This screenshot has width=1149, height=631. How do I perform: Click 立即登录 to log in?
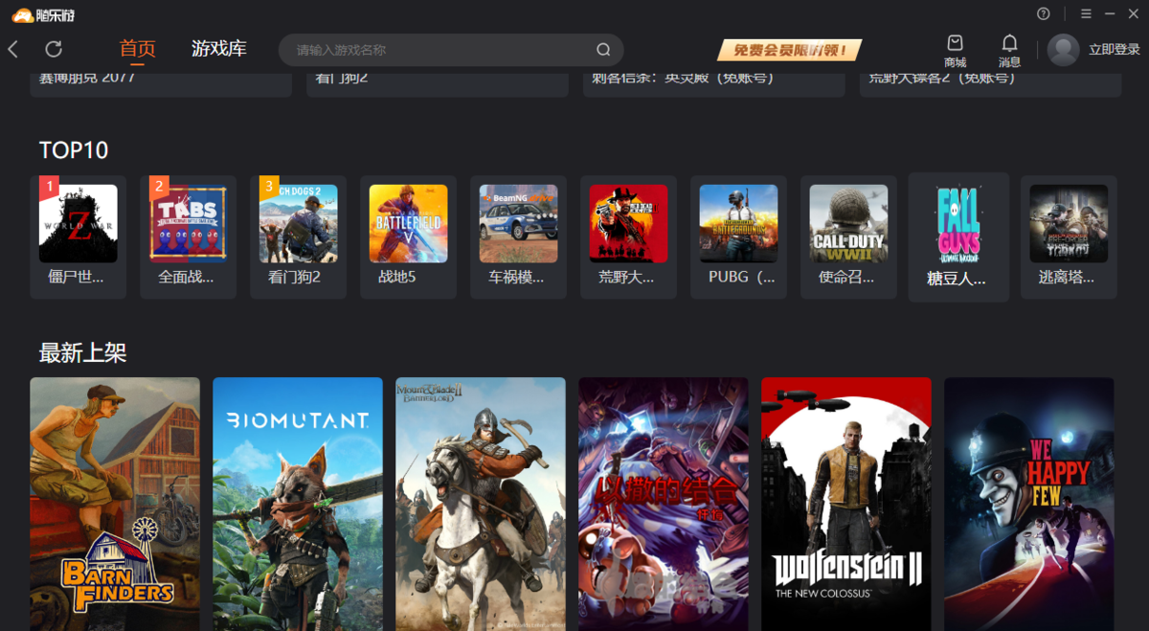(1115, 50)
